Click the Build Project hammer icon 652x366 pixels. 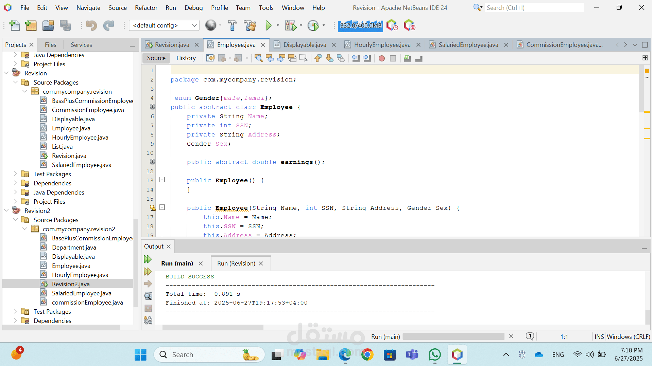(x=233, y=25)
